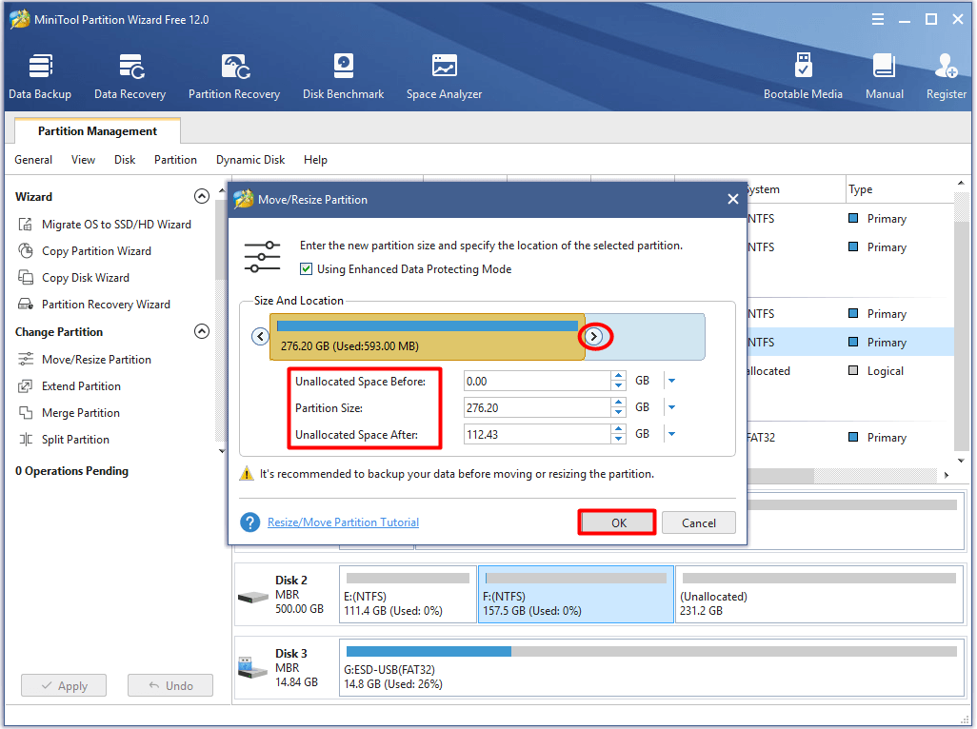Screen dimensions: 977x729
Task: Click the right arrow handle on partition bar
Action: 594,337
